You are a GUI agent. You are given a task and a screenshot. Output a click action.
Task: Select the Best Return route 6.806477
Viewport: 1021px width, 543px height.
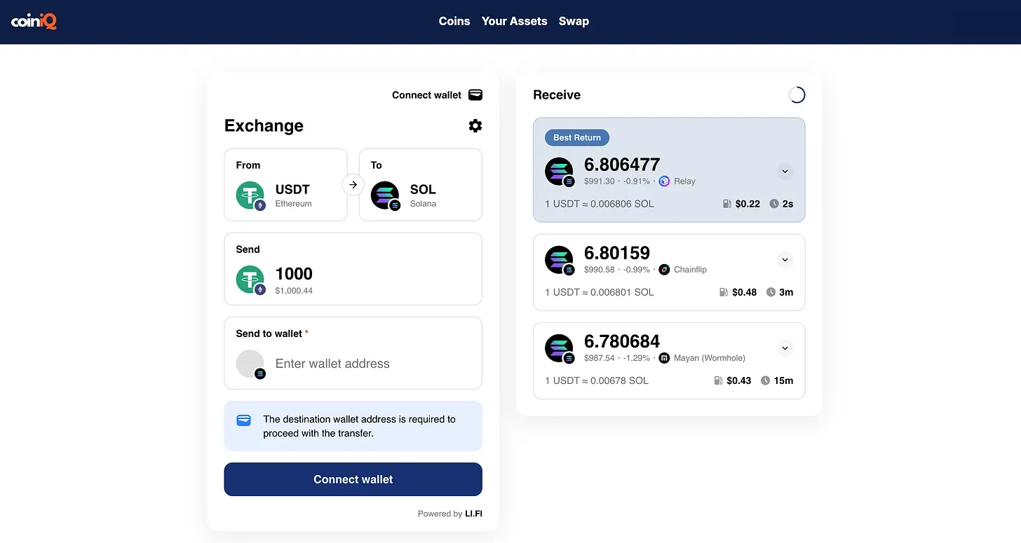tap(669, 170)
